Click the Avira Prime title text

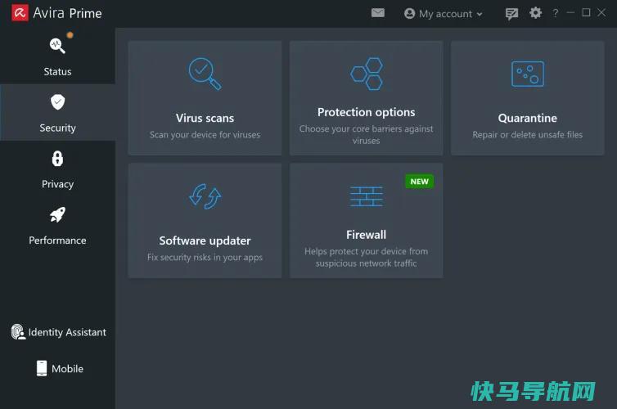click(67, 13)
